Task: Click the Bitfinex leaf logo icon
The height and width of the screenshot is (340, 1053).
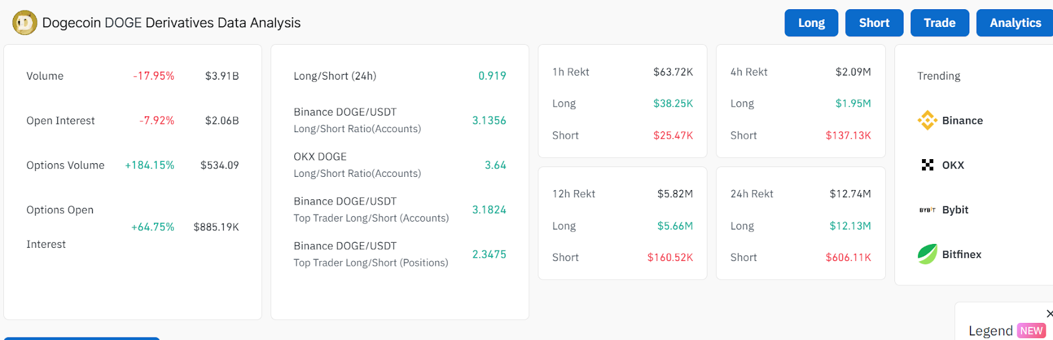Action: (927, 254)
